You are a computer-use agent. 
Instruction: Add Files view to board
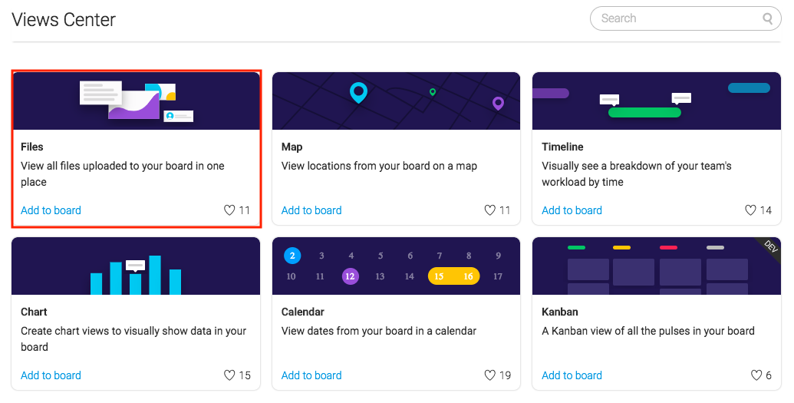51,210
